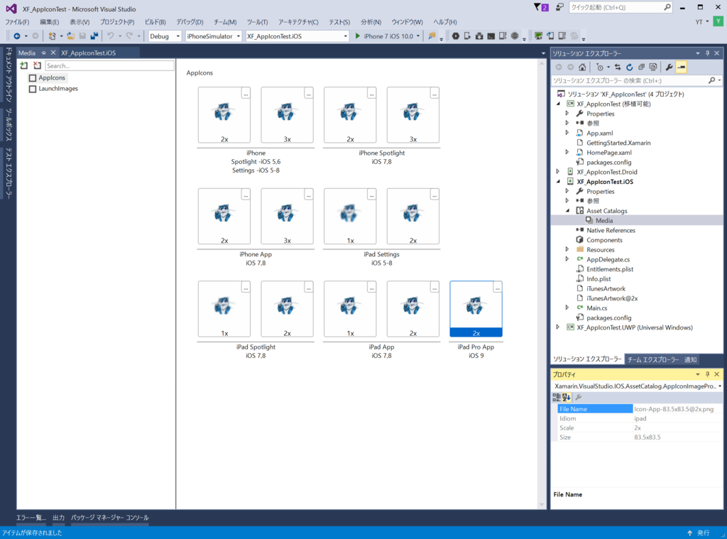This screenshot has width=727, height=539.
Task: Click the Open File toolbar icon
Action: coord(70,36)
